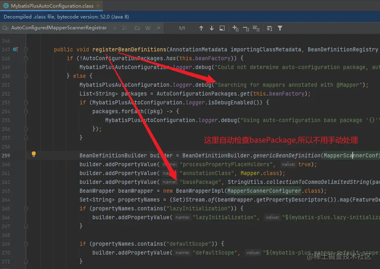
Task: Click BeanWrapperImpl constructor call
Action: 201,191
